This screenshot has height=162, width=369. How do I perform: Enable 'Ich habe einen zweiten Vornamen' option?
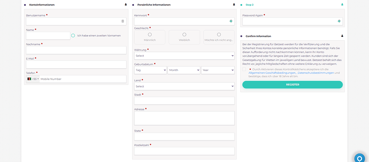[73, 35]
